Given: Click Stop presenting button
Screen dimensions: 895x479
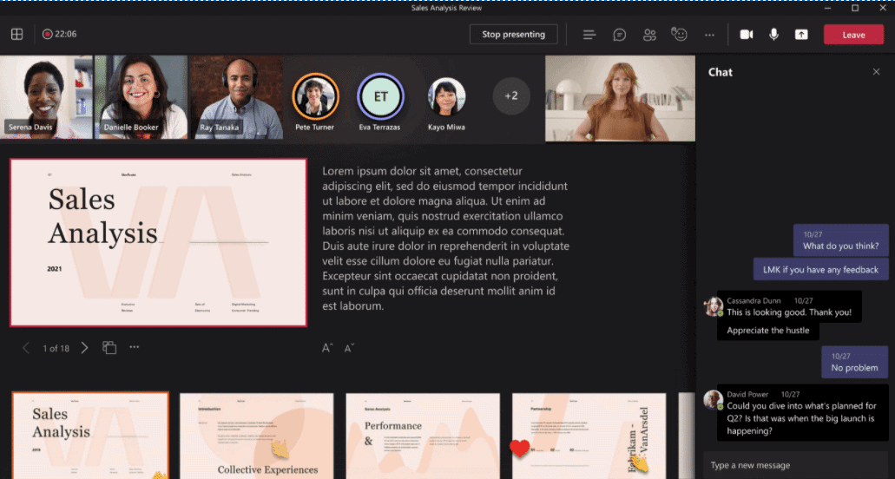Looking at the screenshot, I should (513, 34).
